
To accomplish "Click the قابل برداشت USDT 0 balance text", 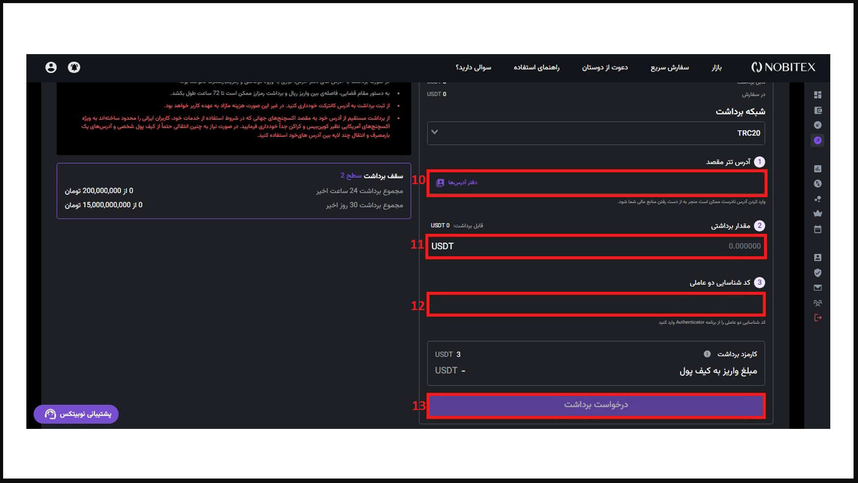I will pos(457,225).
